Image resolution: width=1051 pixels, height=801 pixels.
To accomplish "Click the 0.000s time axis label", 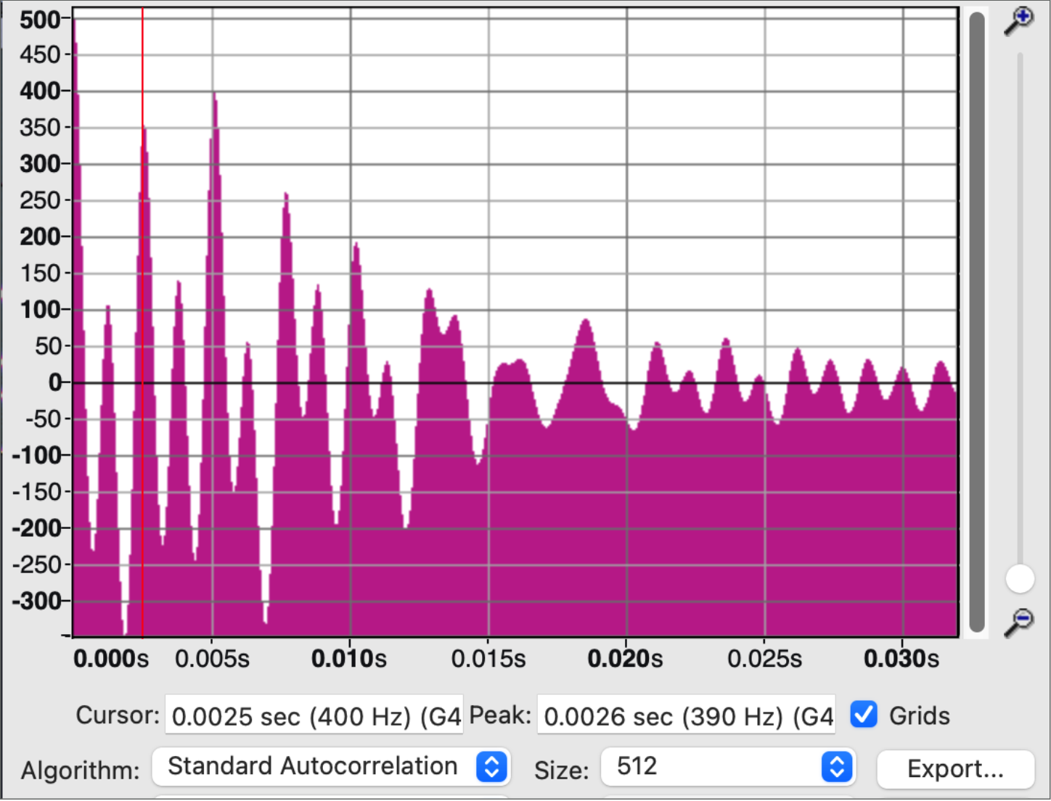I will click(111, 659).
